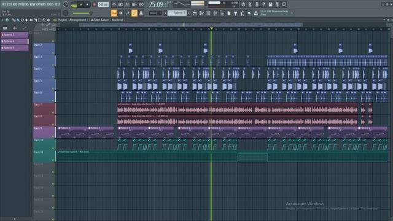393x221 pixels.
Task: Open the playlist view icon
Action: pyautogui.click(x=195, y=14)
